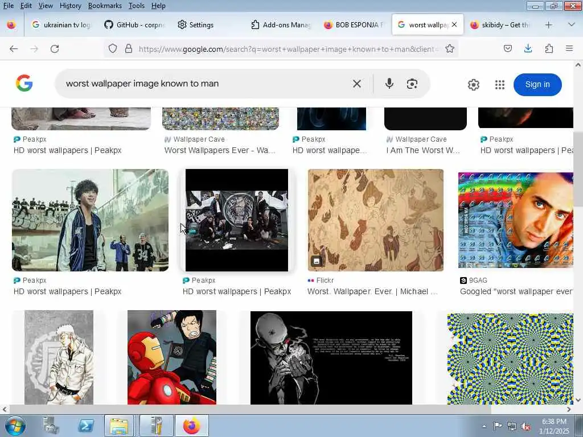Click the network tray icon

512,427
